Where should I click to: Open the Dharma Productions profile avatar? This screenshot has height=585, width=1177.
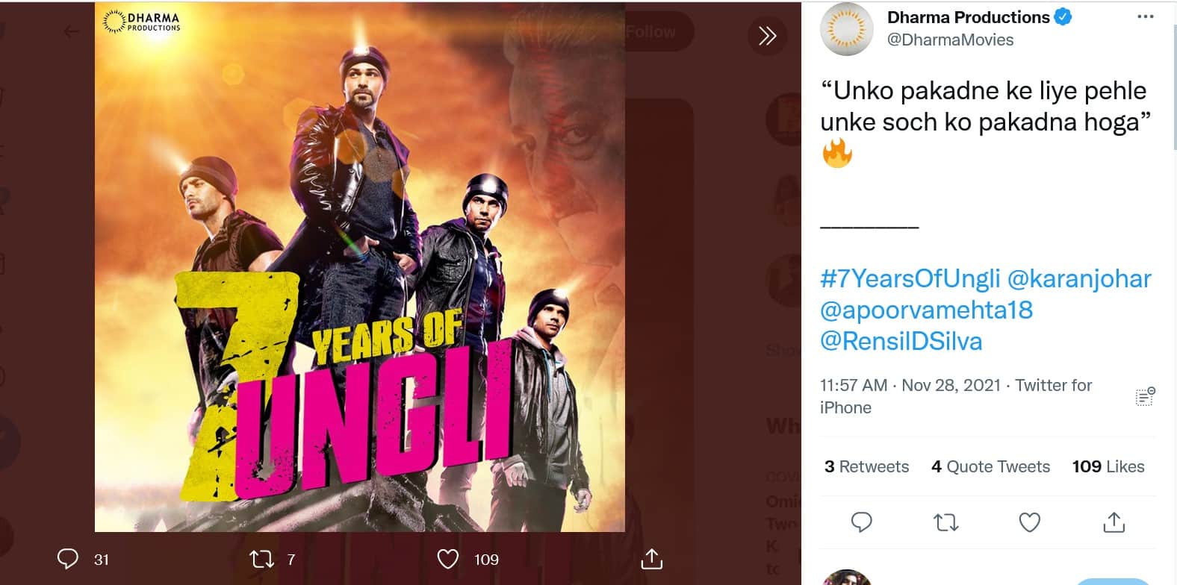click(846, 29)
